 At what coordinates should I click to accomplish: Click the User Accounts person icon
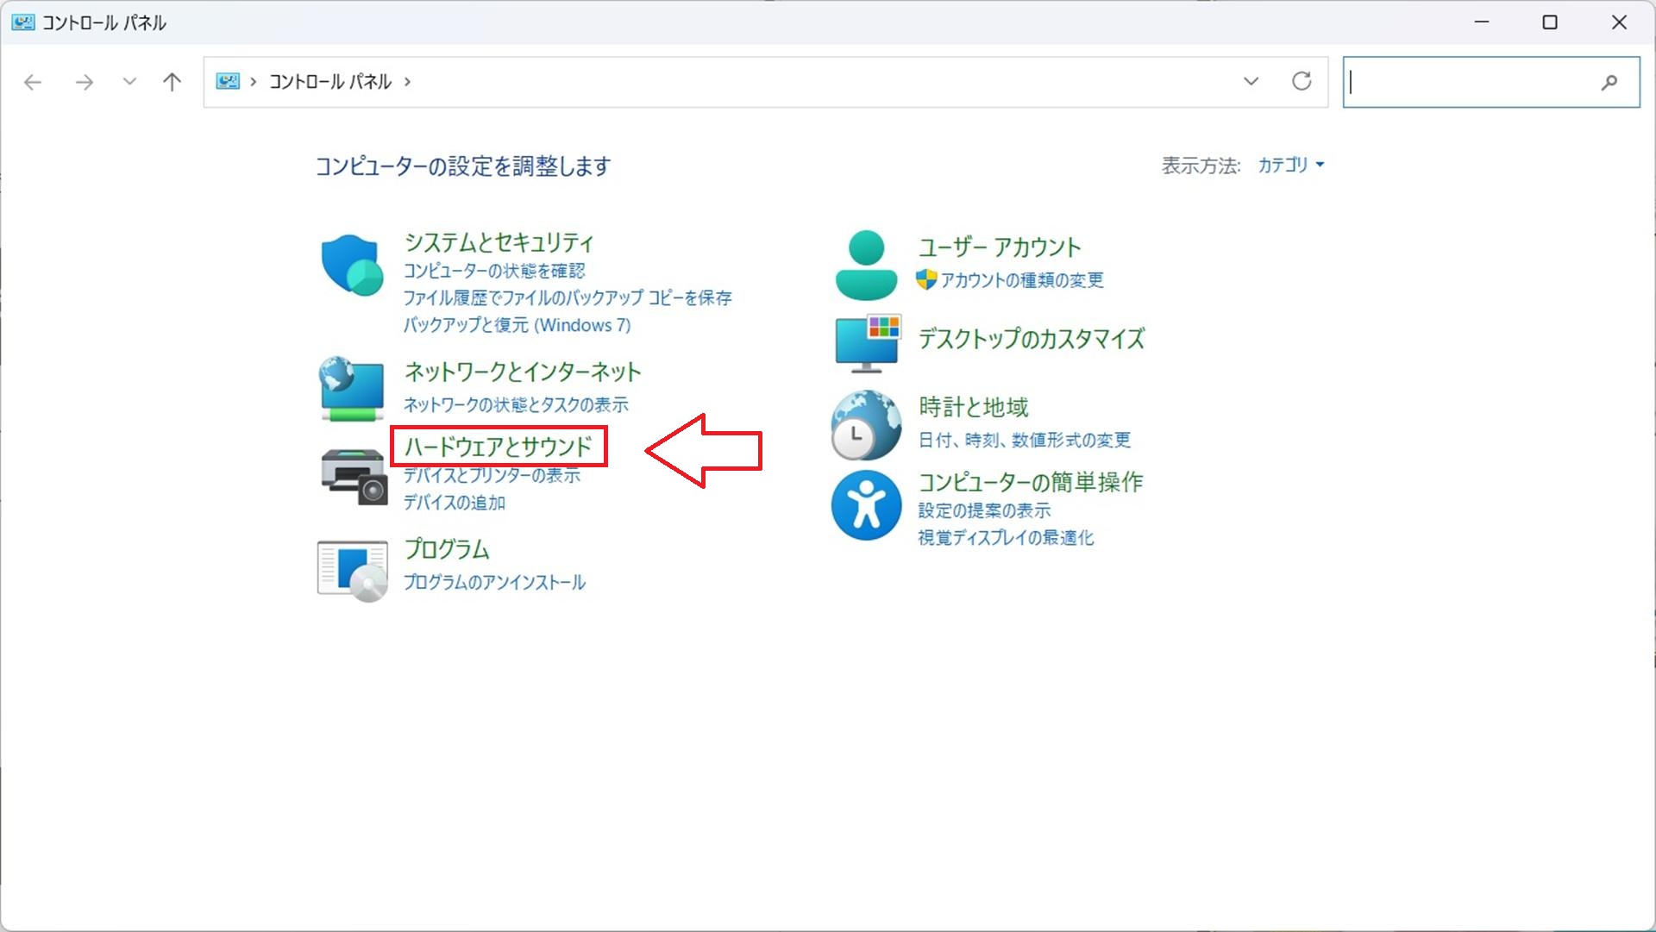(866, 265)
